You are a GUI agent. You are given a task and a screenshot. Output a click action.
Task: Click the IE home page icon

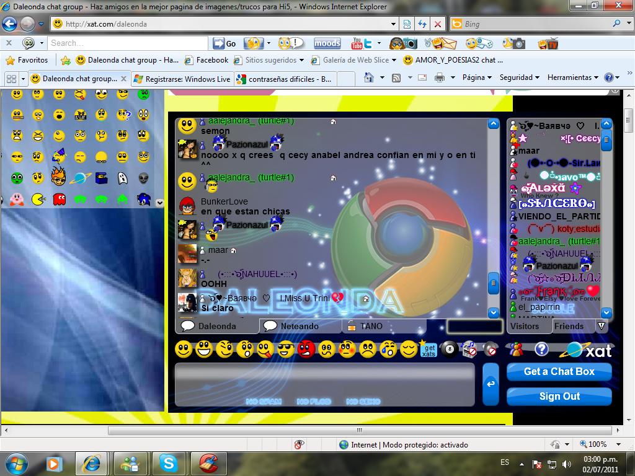tap(368, 77)
